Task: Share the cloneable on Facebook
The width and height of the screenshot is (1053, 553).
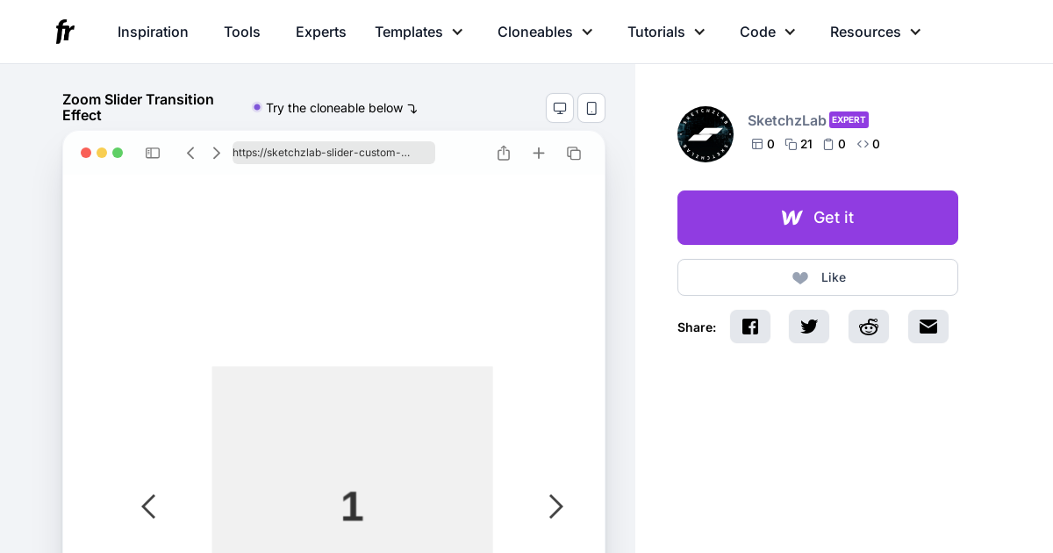Action: coord(750,327)
